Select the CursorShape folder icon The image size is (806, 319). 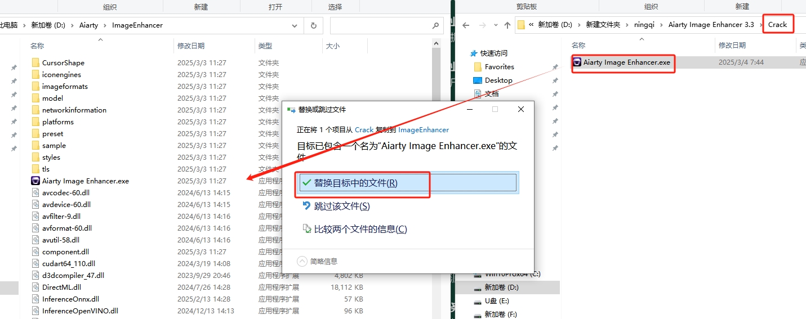pos(35,62)
